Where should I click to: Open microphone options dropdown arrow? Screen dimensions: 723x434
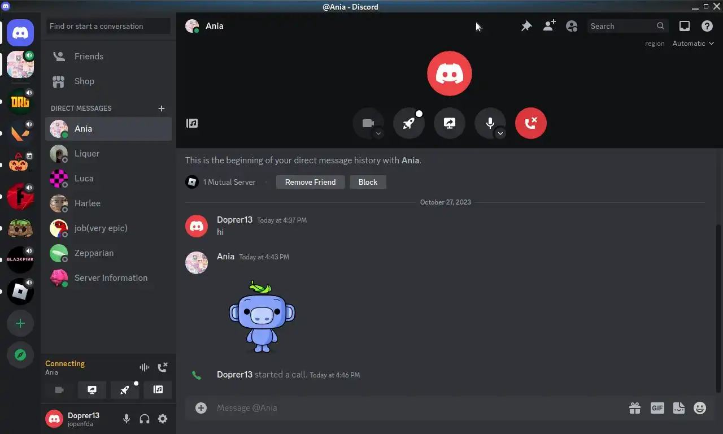[x=500, y=133]
